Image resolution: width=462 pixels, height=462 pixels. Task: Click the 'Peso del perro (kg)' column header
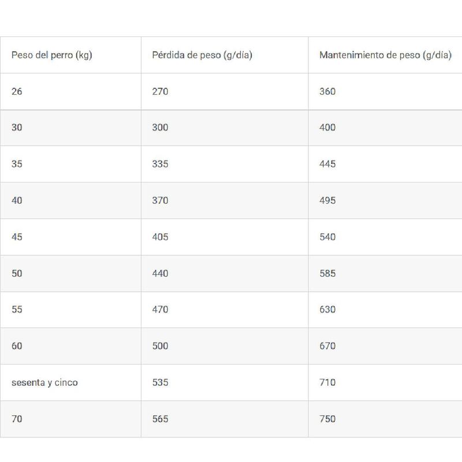51,55
